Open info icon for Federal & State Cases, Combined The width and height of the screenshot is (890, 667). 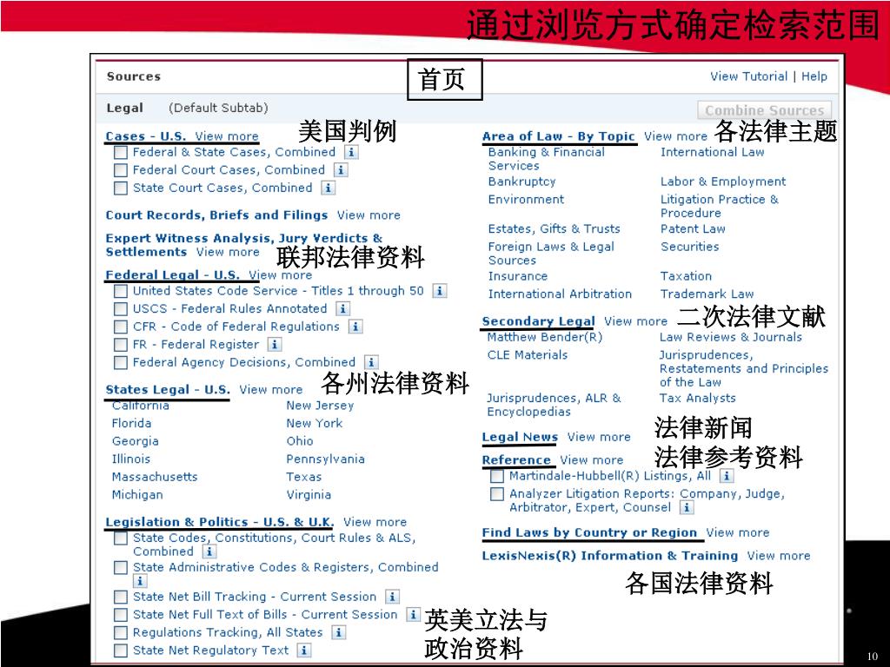pyautogui.click(x=351, y=152)
